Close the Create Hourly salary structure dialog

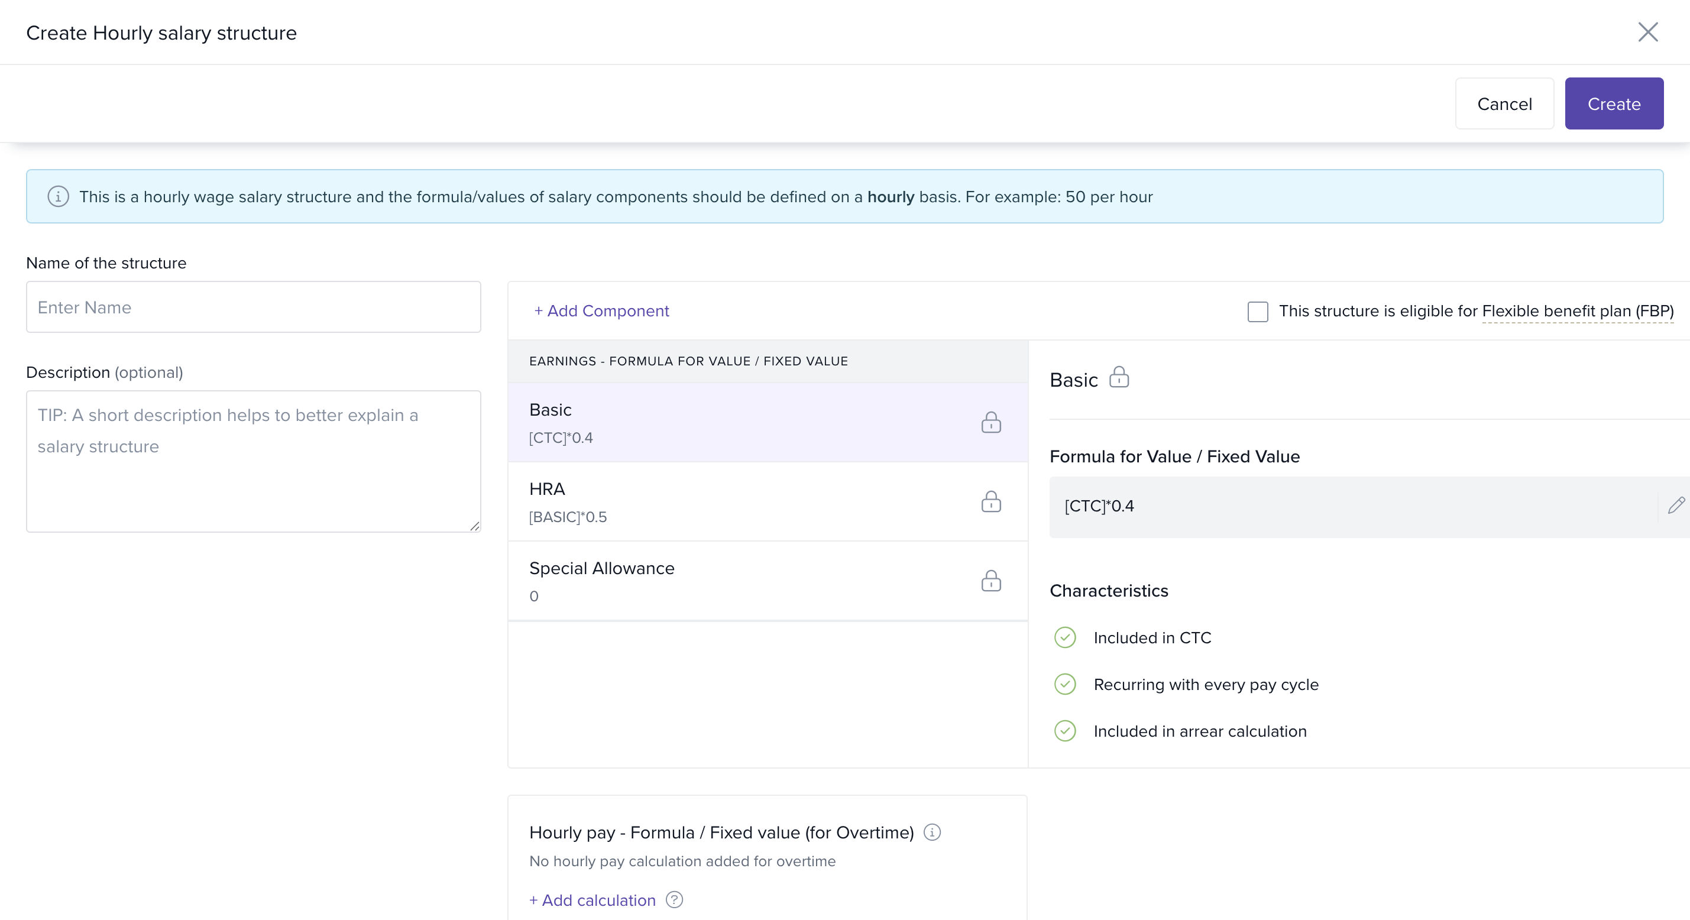click(x=1647, y=32)
